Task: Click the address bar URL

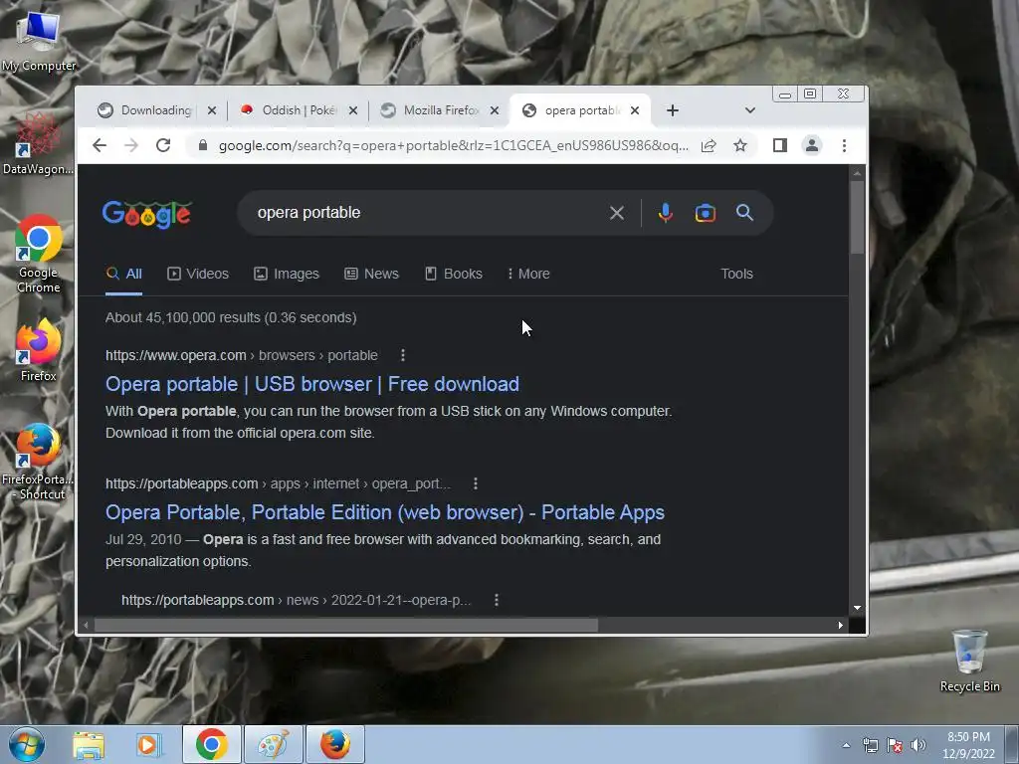Action: tap(453, 145)
